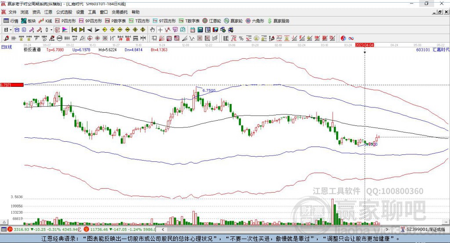Open the 板块 sector view

click(29, 21)
